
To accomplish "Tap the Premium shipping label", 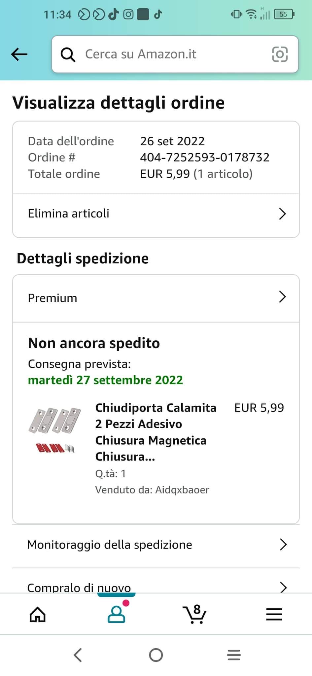I will pyautogui.click(x=52, y=298).
